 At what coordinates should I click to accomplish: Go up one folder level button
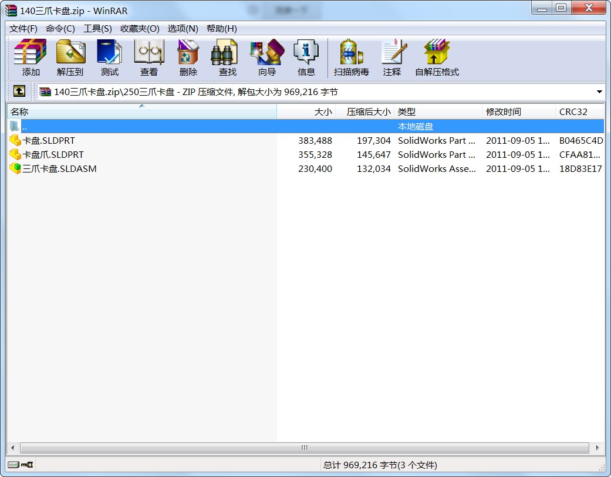coord(19,92)
